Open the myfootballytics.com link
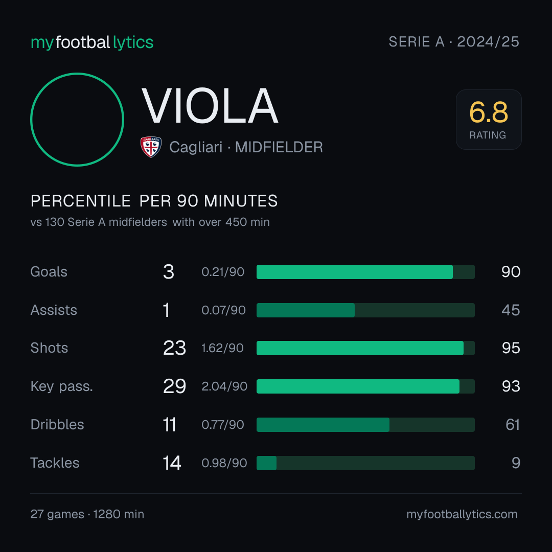 462,514
